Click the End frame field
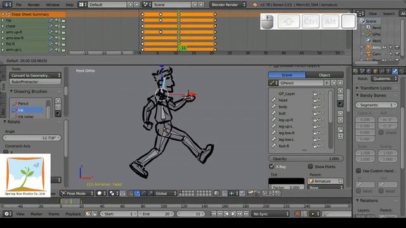This screenshot has width=406, height=228. click(x=157, y=214)
